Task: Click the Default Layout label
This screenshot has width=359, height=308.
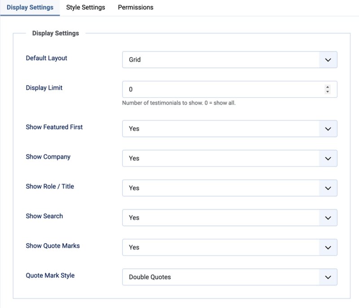Action: tap(47, 58)
